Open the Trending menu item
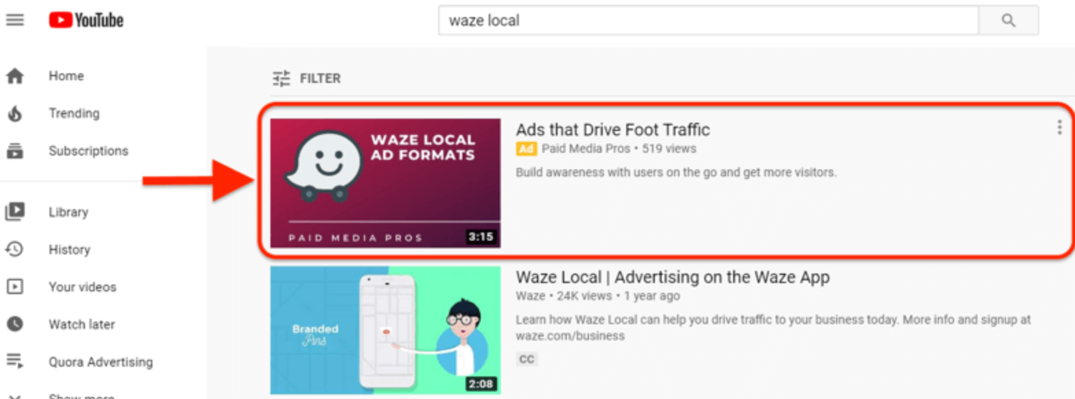 (74, 113)
